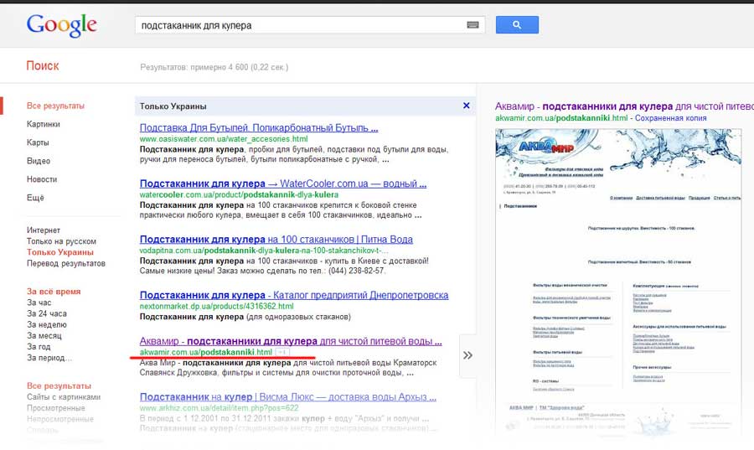Image resolution: width=754 pixels, height=450 pixels.
Task: Filter results За год
Action: [x=39, y=347]
